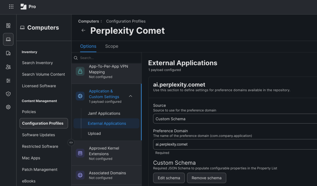Open the Devices icon in left rail
Image resolution: width=317 pixels, height=186 pixels.
tap(8, 53)
